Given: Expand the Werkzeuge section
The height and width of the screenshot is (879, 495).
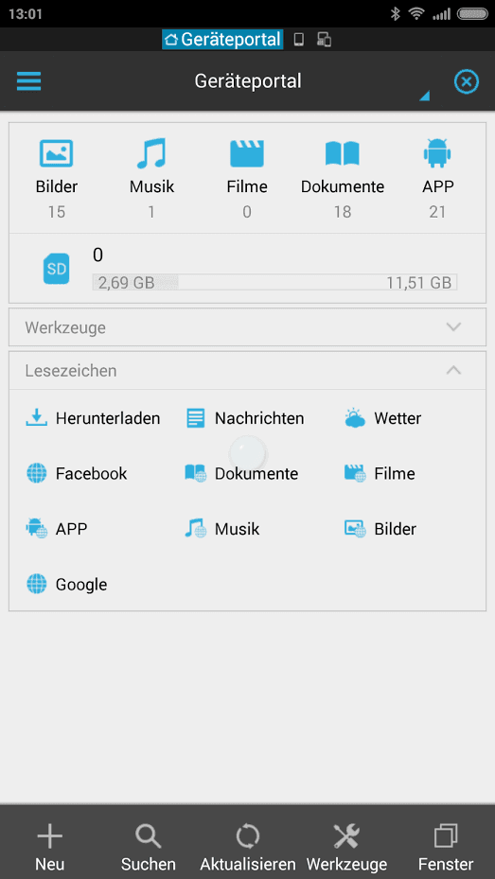Looking at the screenshot, I should point(247,327).
